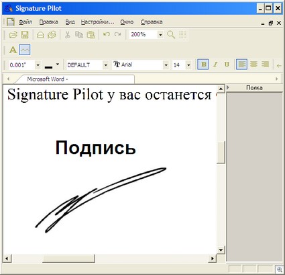Click the Redo arrow icon
Image resolution: width=285 pixels, height=275 pixels.
(x=117, y=34)
